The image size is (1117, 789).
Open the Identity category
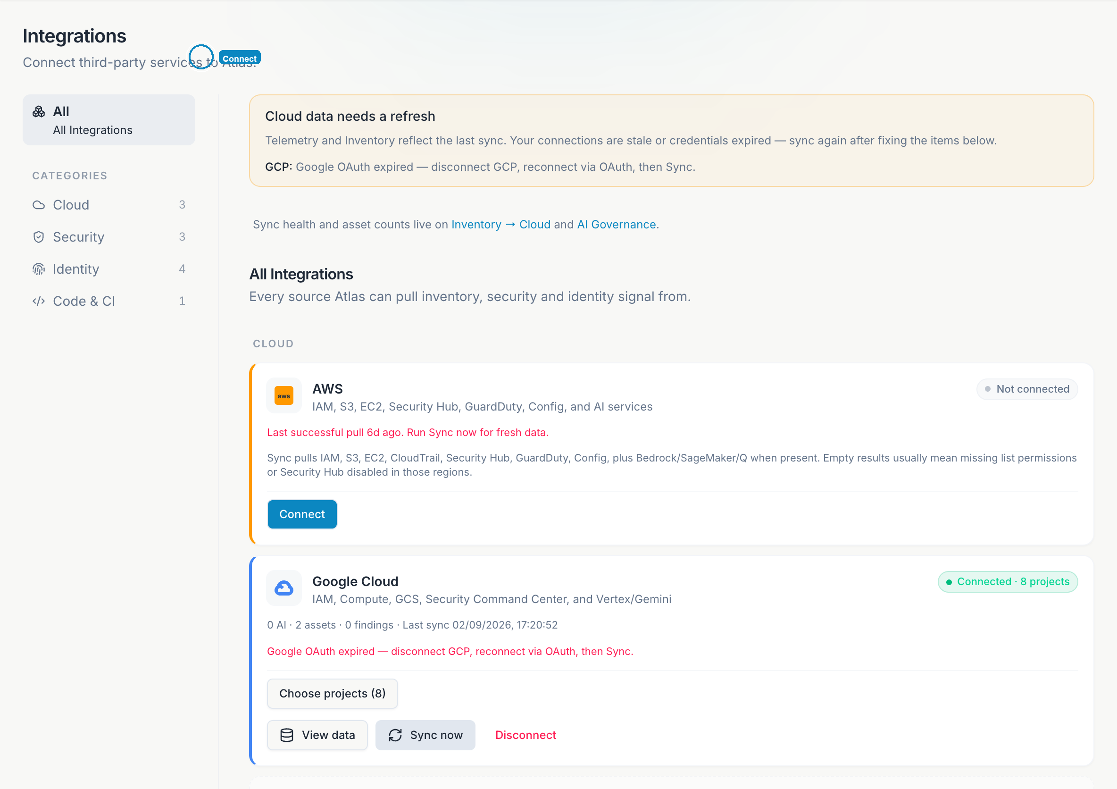(108, 269)
